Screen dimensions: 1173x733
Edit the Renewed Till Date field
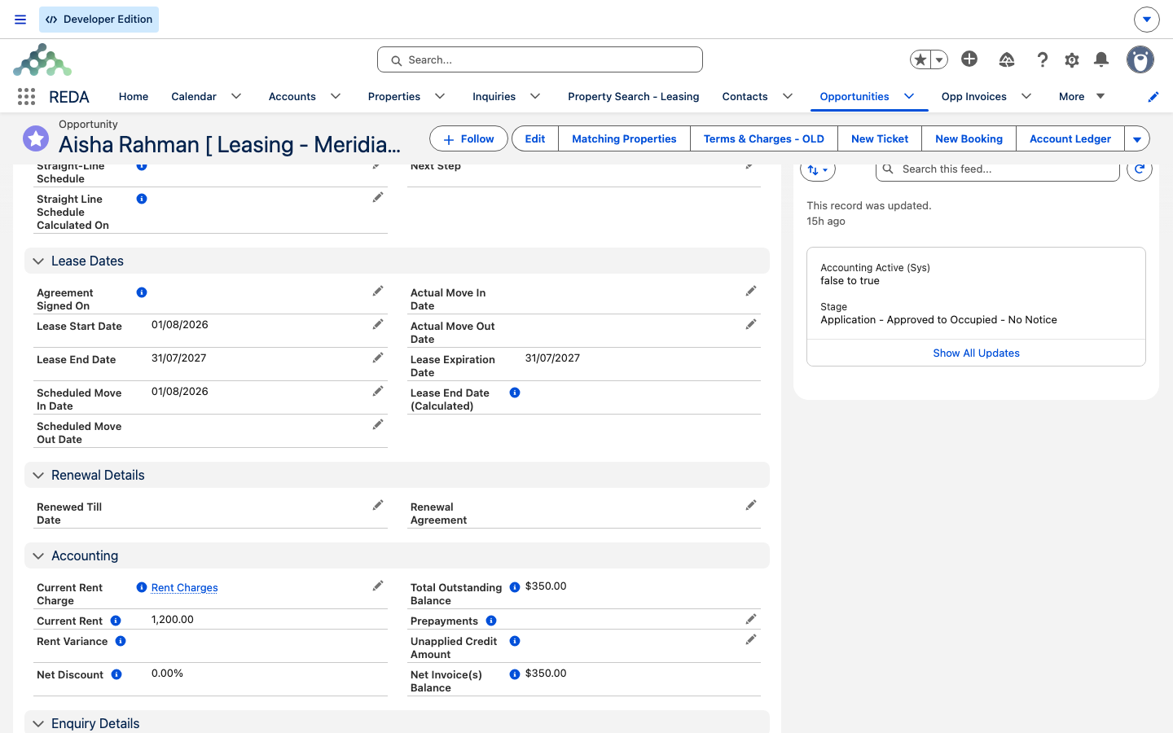click(x=378, y=505)
